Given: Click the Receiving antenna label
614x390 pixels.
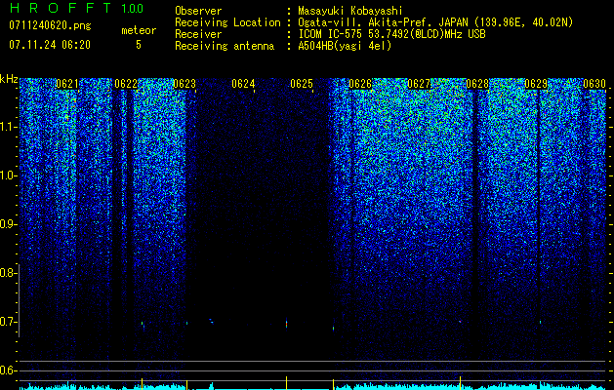Looking at the screenshot, I should pyautogui.click(x=225, y=46).
